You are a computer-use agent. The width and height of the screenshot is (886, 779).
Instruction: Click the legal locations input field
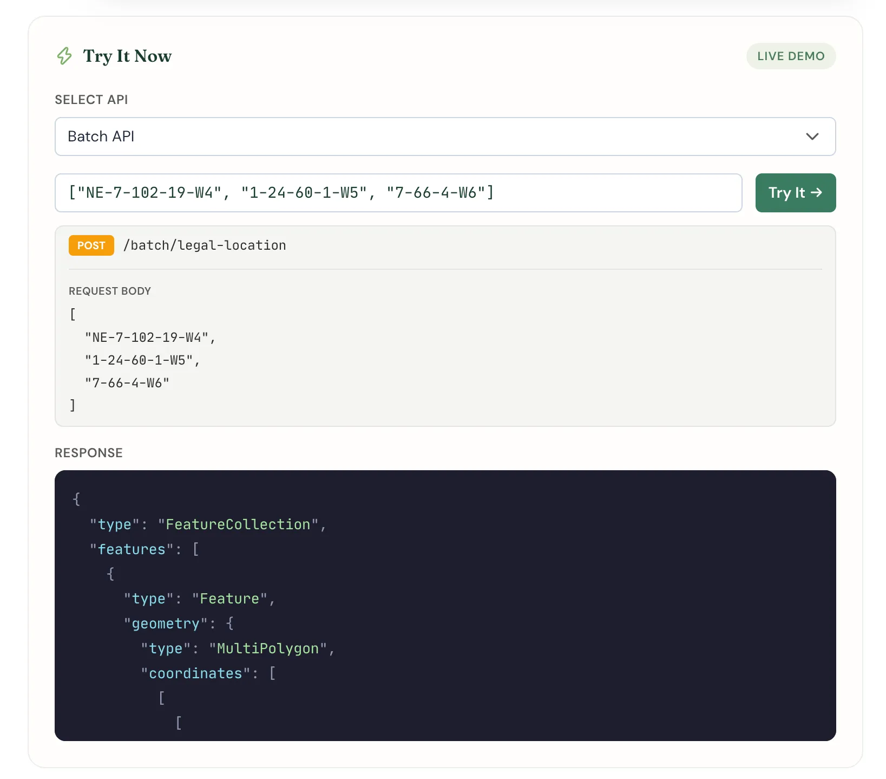click(x=398, y=193)
